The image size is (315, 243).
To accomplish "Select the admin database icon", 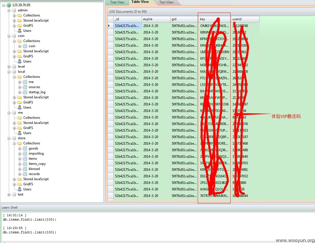I will (14, 10).
